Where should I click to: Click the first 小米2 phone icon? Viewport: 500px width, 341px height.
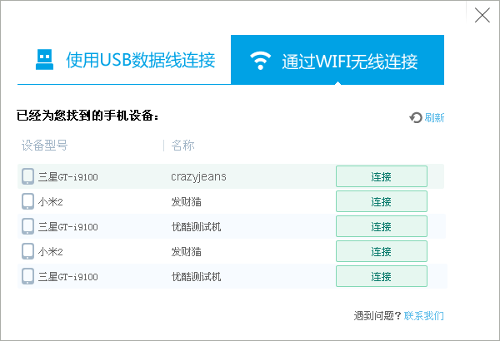(x=28, y=201)
